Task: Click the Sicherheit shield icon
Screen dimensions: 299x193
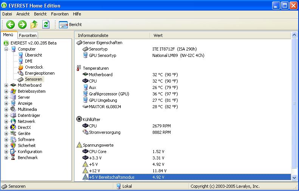Action: (13, 146)
